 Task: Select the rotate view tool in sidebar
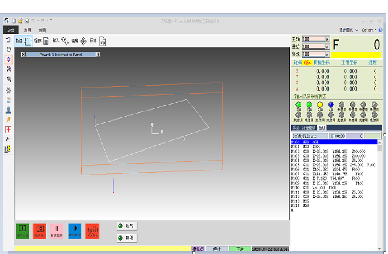click(x=9, y=40)
